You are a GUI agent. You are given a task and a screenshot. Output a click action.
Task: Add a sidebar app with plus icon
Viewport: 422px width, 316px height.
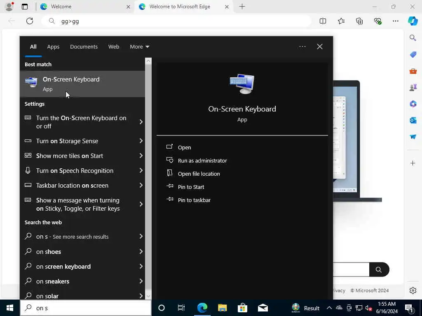point(413,163)
